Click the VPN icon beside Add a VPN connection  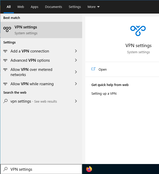point(5,51)
